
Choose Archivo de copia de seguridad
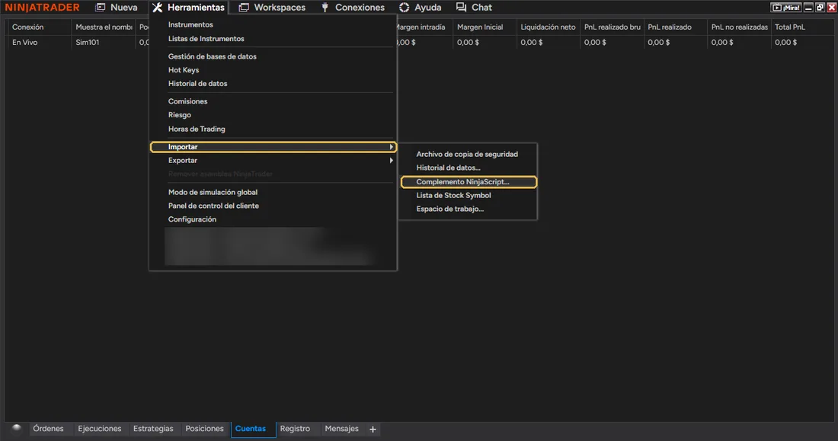click(469, 154)
